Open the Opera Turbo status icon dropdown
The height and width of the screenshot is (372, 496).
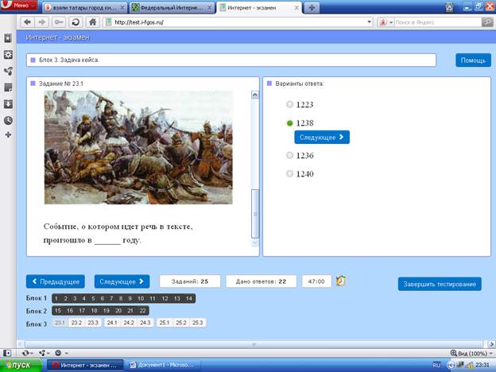click(x=60, y=353)
